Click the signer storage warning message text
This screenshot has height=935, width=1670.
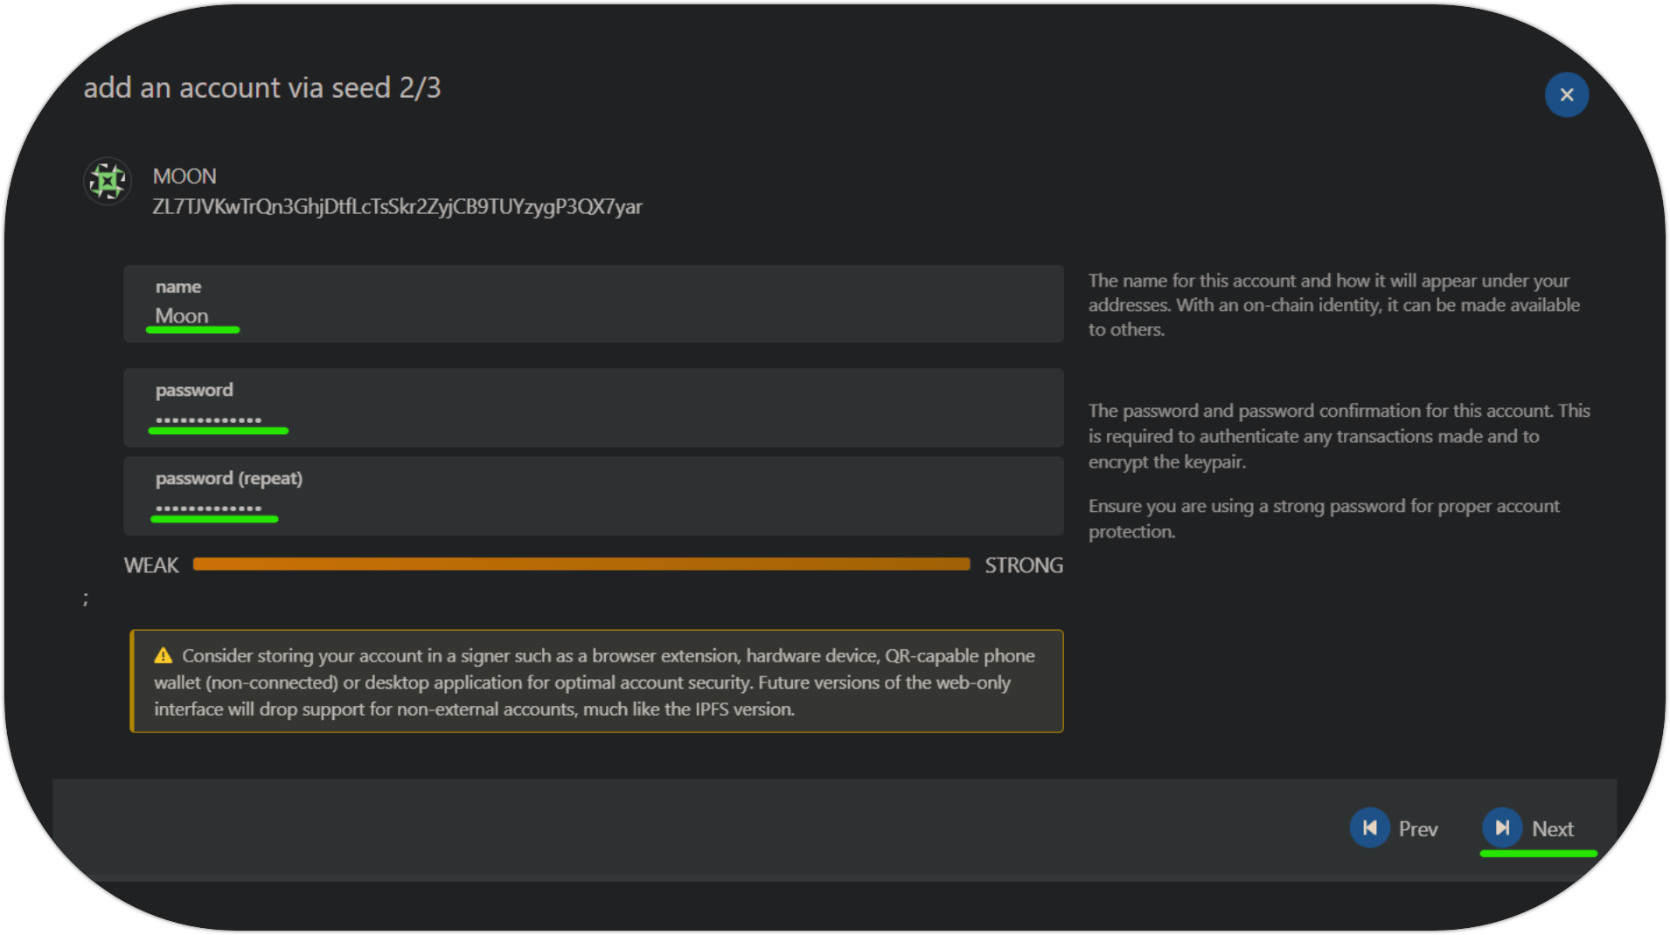click(x=595, y=682)
